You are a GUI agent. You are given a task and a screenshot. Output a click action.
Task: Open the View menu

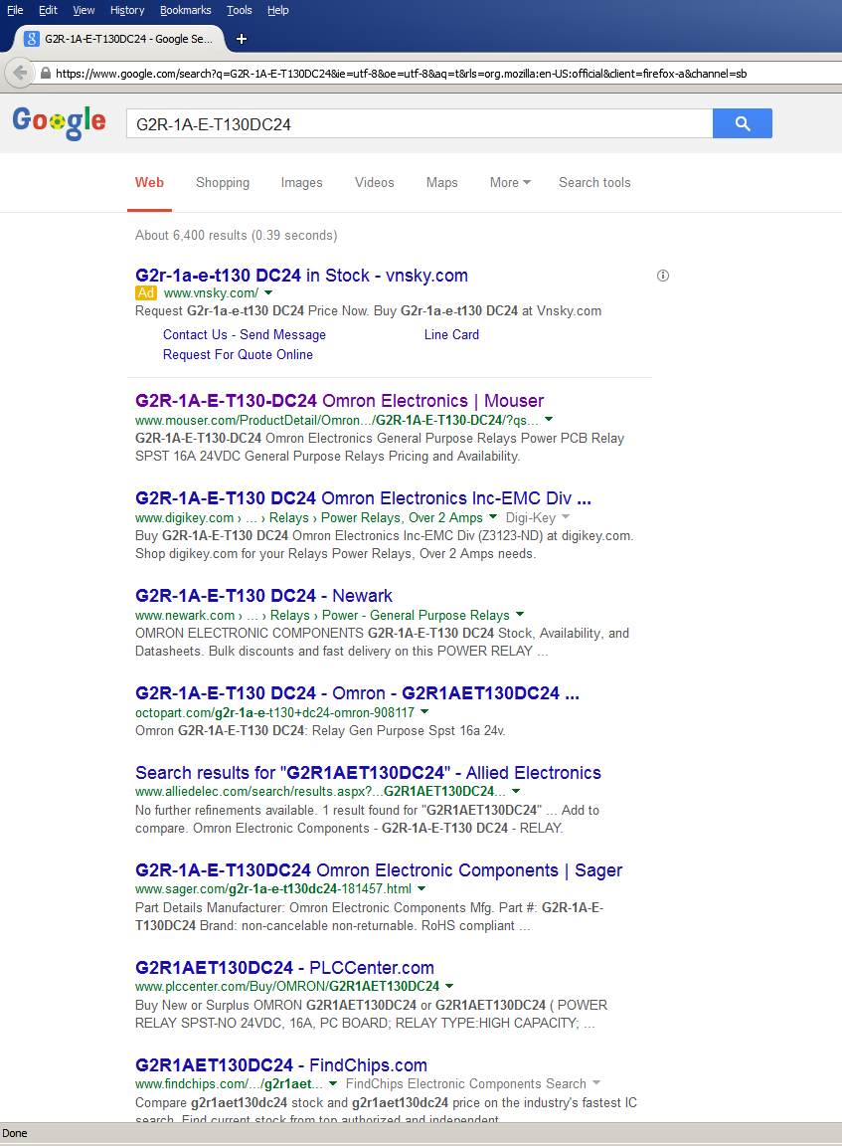84,10
